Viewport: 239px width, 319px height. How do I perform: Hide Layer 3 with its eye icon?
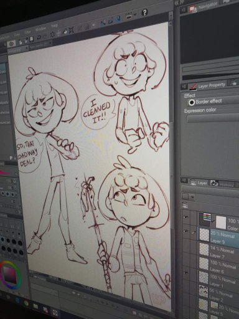point(186,231)
